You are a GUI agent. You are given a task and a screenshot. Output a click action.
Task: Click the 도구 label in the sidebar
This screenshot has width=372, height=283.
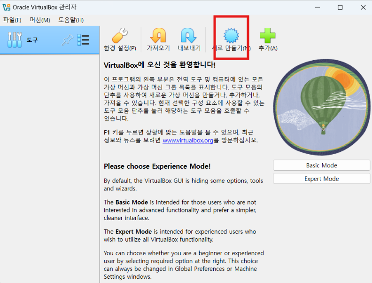click(x=32, y=40)
